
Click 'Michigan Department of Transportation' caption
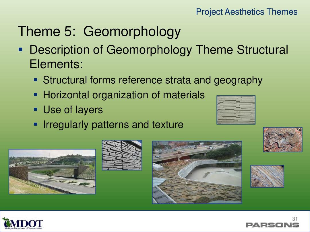coord(23,229)
